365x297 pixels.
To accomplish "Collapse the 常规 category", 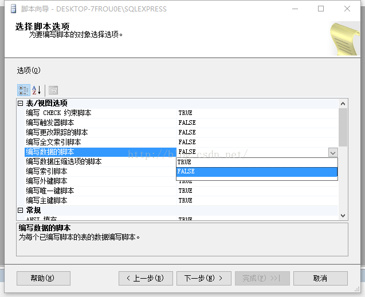I will tap(21, 211).
